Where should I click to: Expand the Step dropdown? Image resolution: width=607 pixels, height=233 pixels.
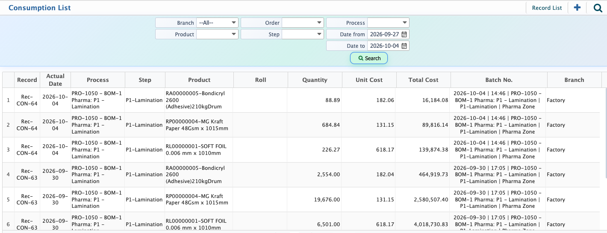303,34
